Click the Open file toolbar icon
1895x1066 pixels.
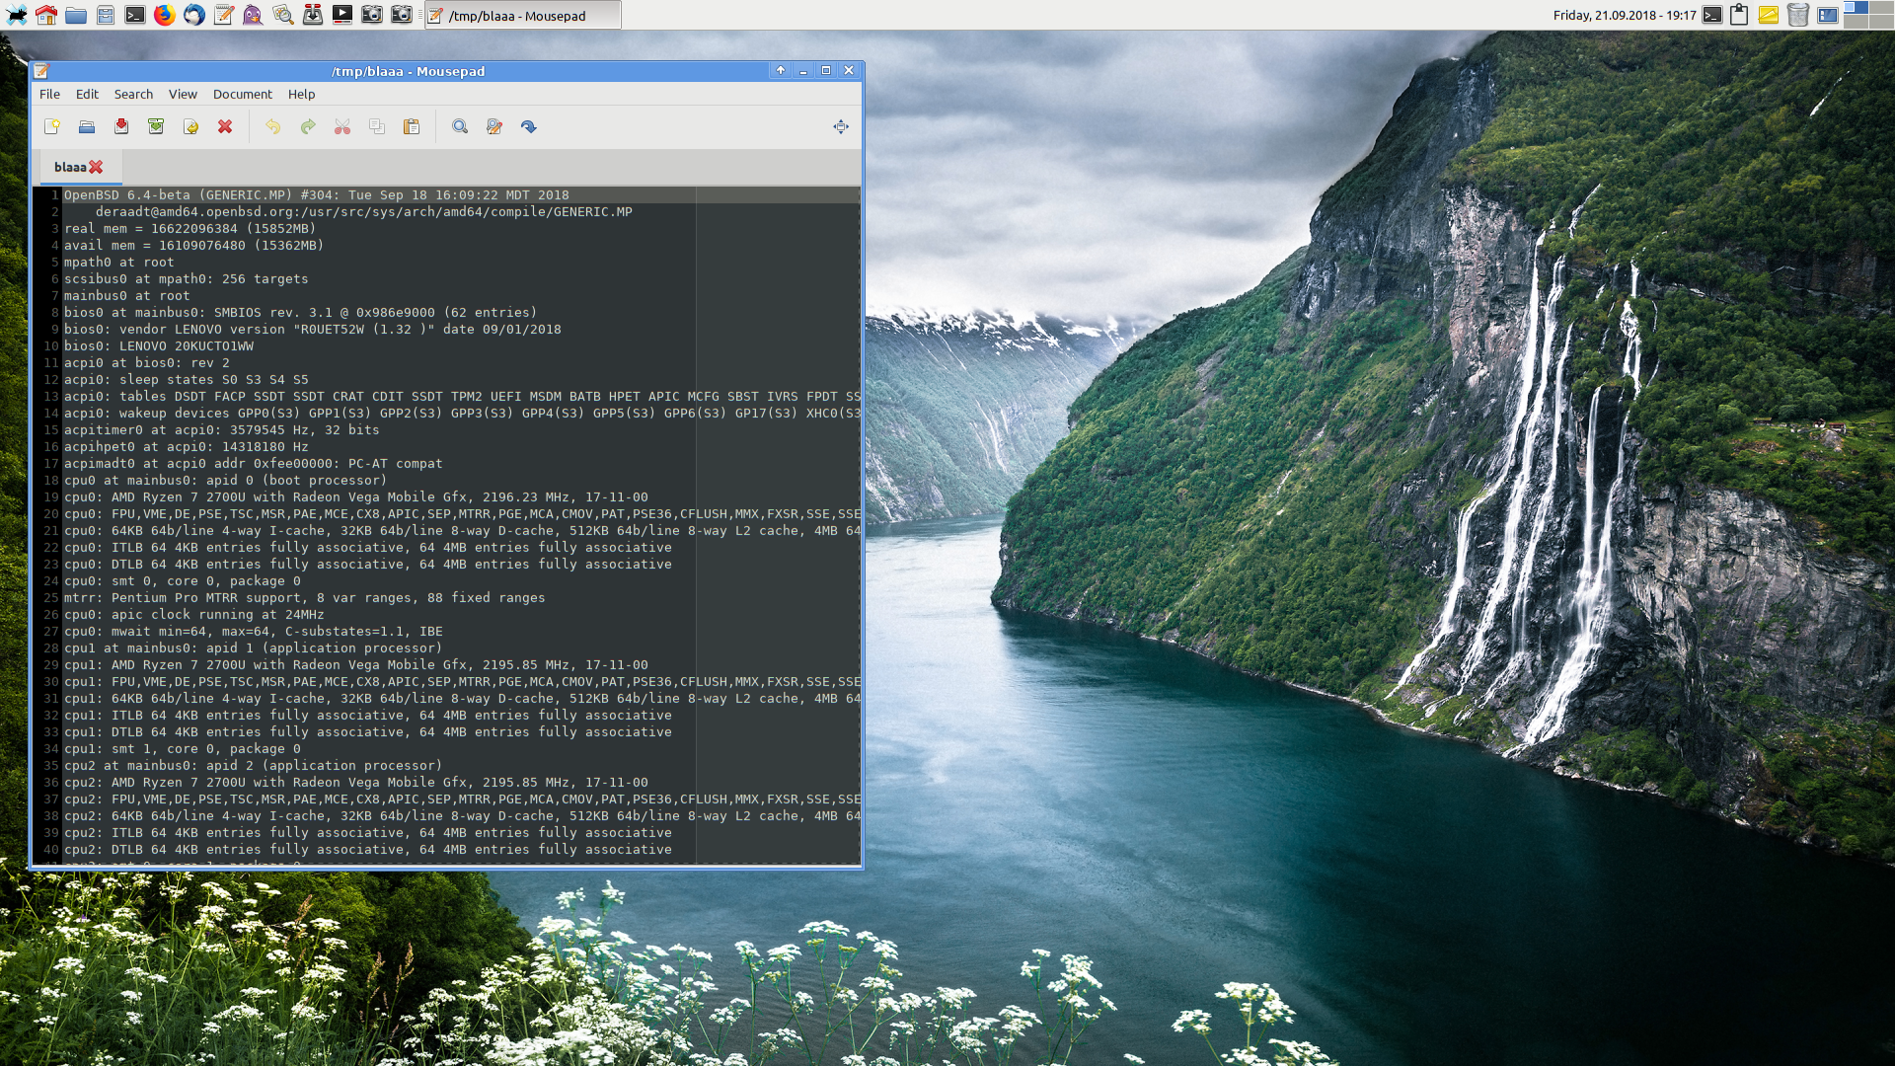tap(87, 126)
